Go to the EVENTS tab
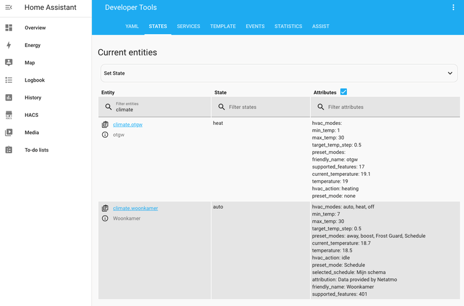The width and height of the screenshot is (464, 306). (x=255, y=26)
